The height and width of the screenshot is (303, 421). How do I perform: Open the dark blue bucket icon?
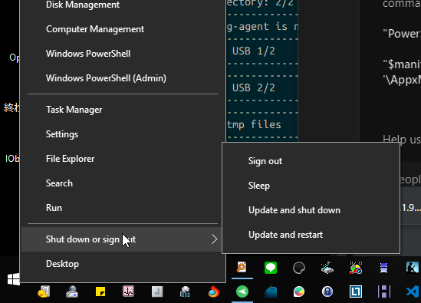coord(271,292)
